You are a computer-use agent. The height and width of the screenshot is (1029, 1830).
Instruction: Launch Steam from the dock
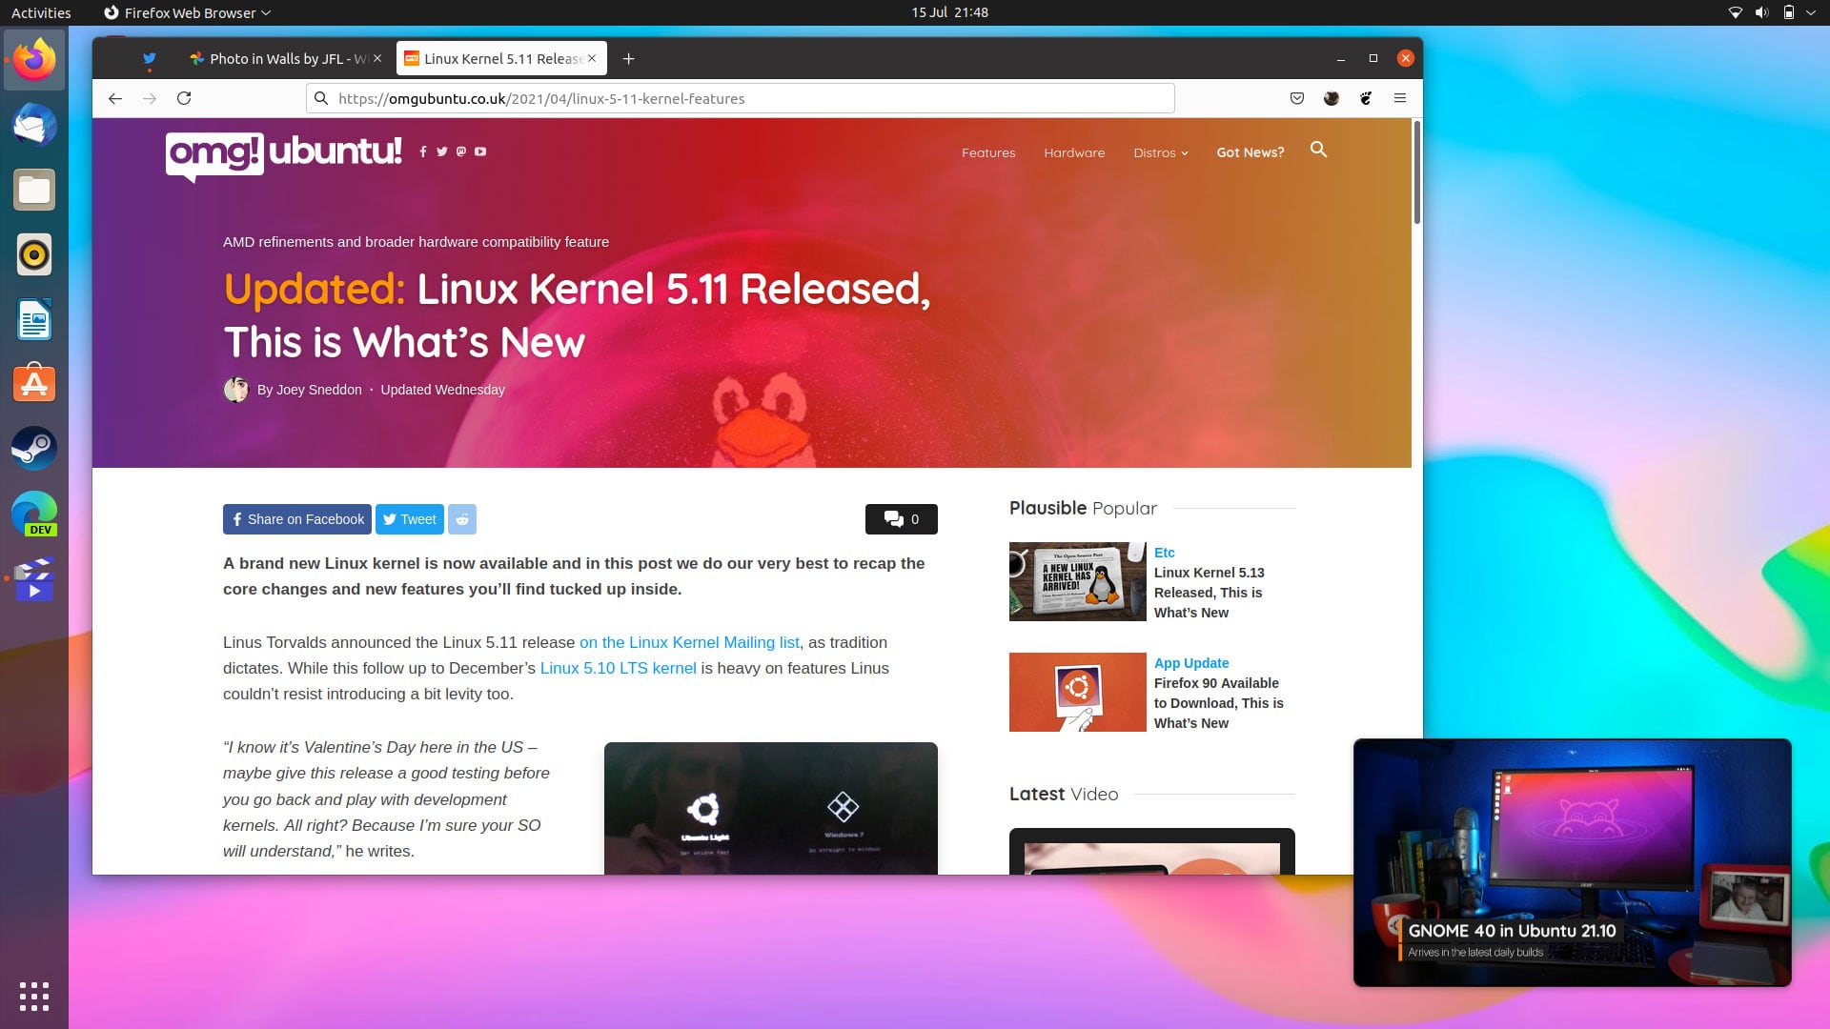[34, 449]
